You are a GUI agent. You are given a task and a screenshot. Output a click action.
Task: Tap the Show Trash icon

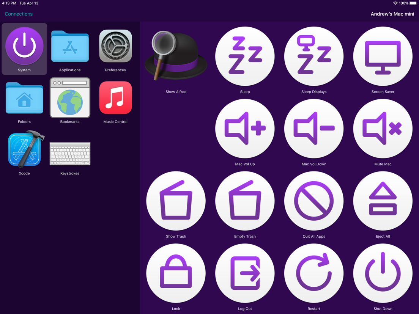click(x=176, y=201)
